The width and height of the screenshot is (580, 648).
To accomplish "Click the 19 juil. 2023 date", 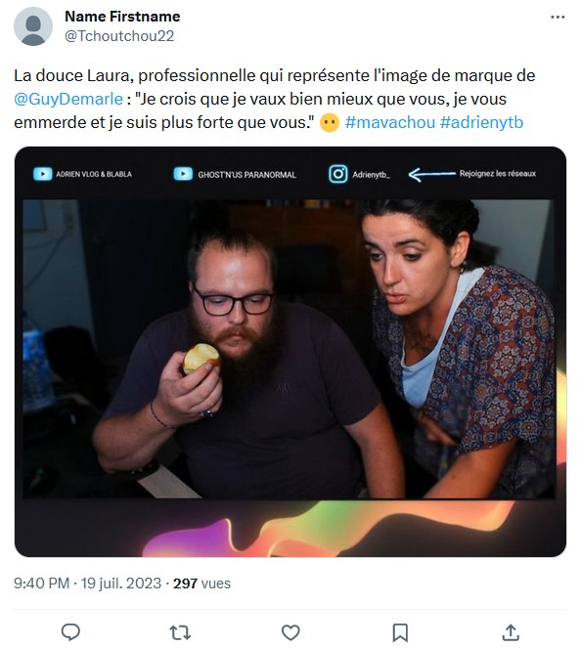I will click(x=121, y=583).
